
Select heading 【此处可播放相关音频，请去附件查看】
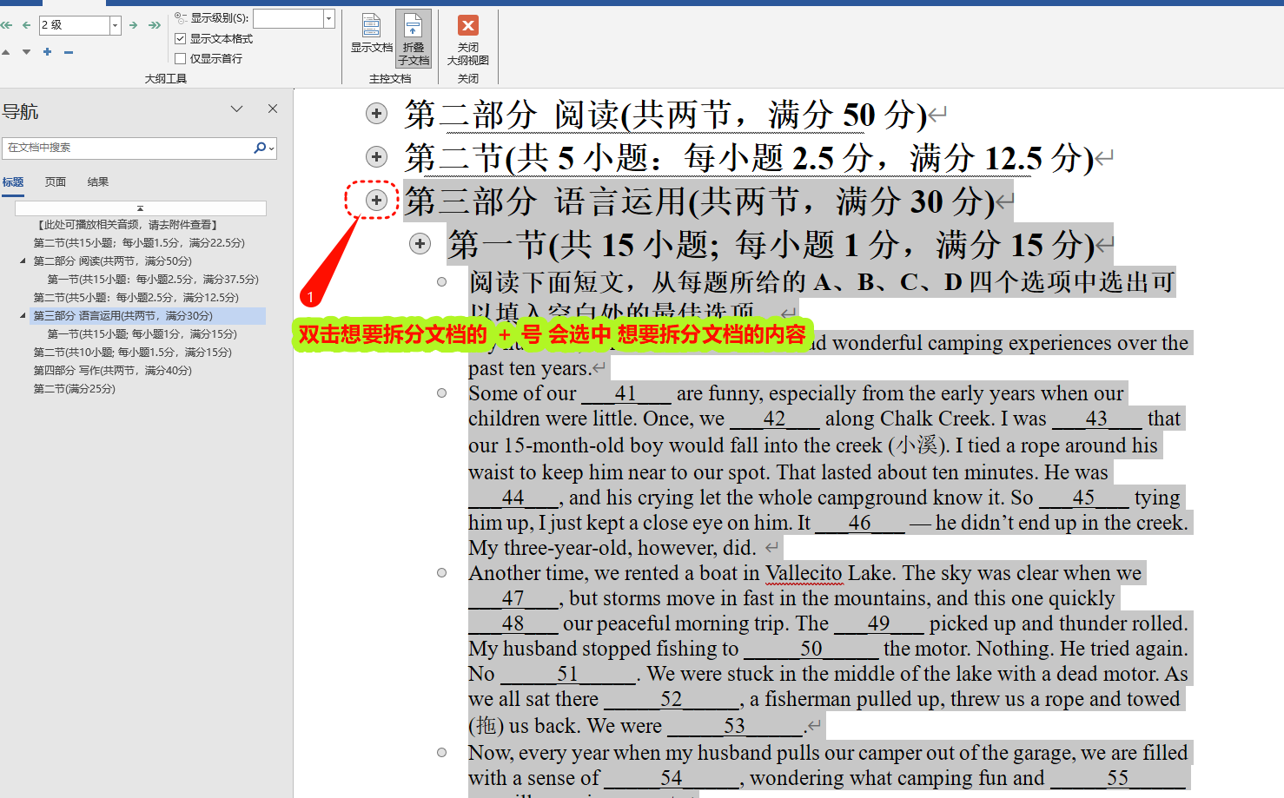[127, 225]
